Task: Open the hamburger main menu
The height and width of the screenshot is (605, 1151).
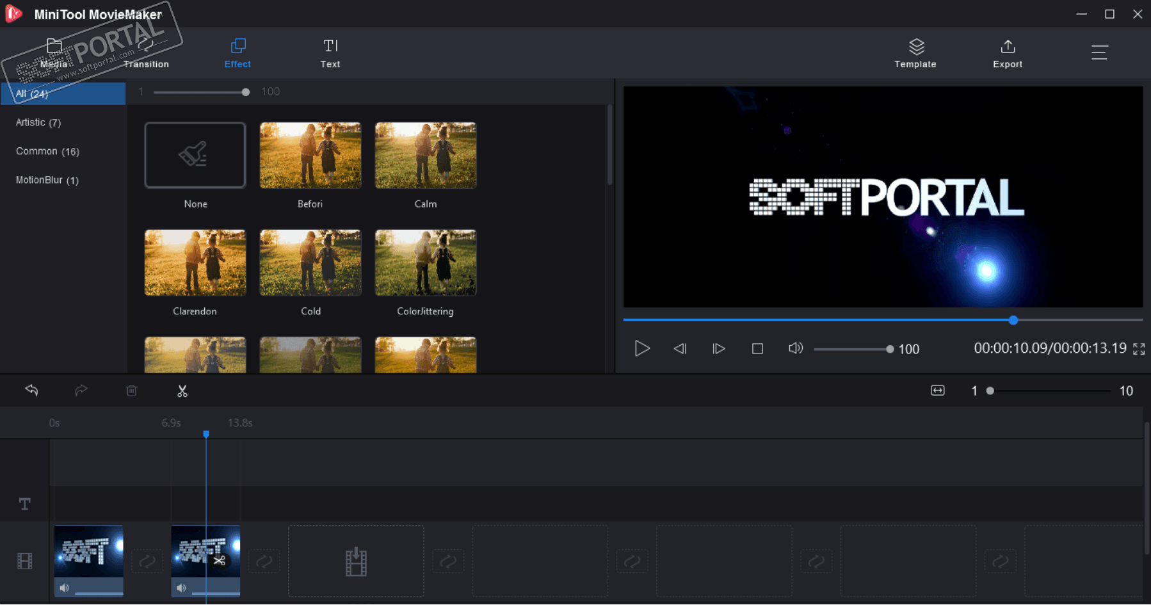Action: point(1100,52)
